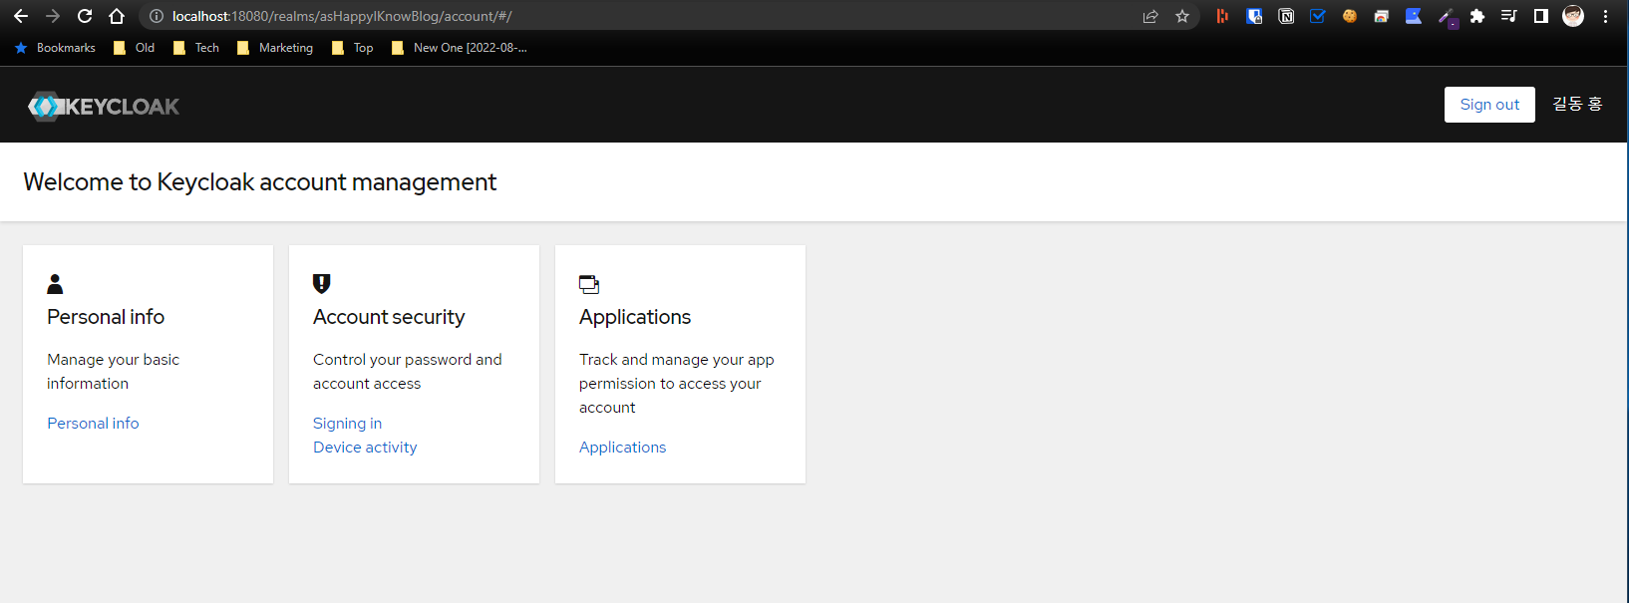The width and height of the screenshot is (1629, 603).
Task: Click the Applications window icon
Action: [589, 285]
